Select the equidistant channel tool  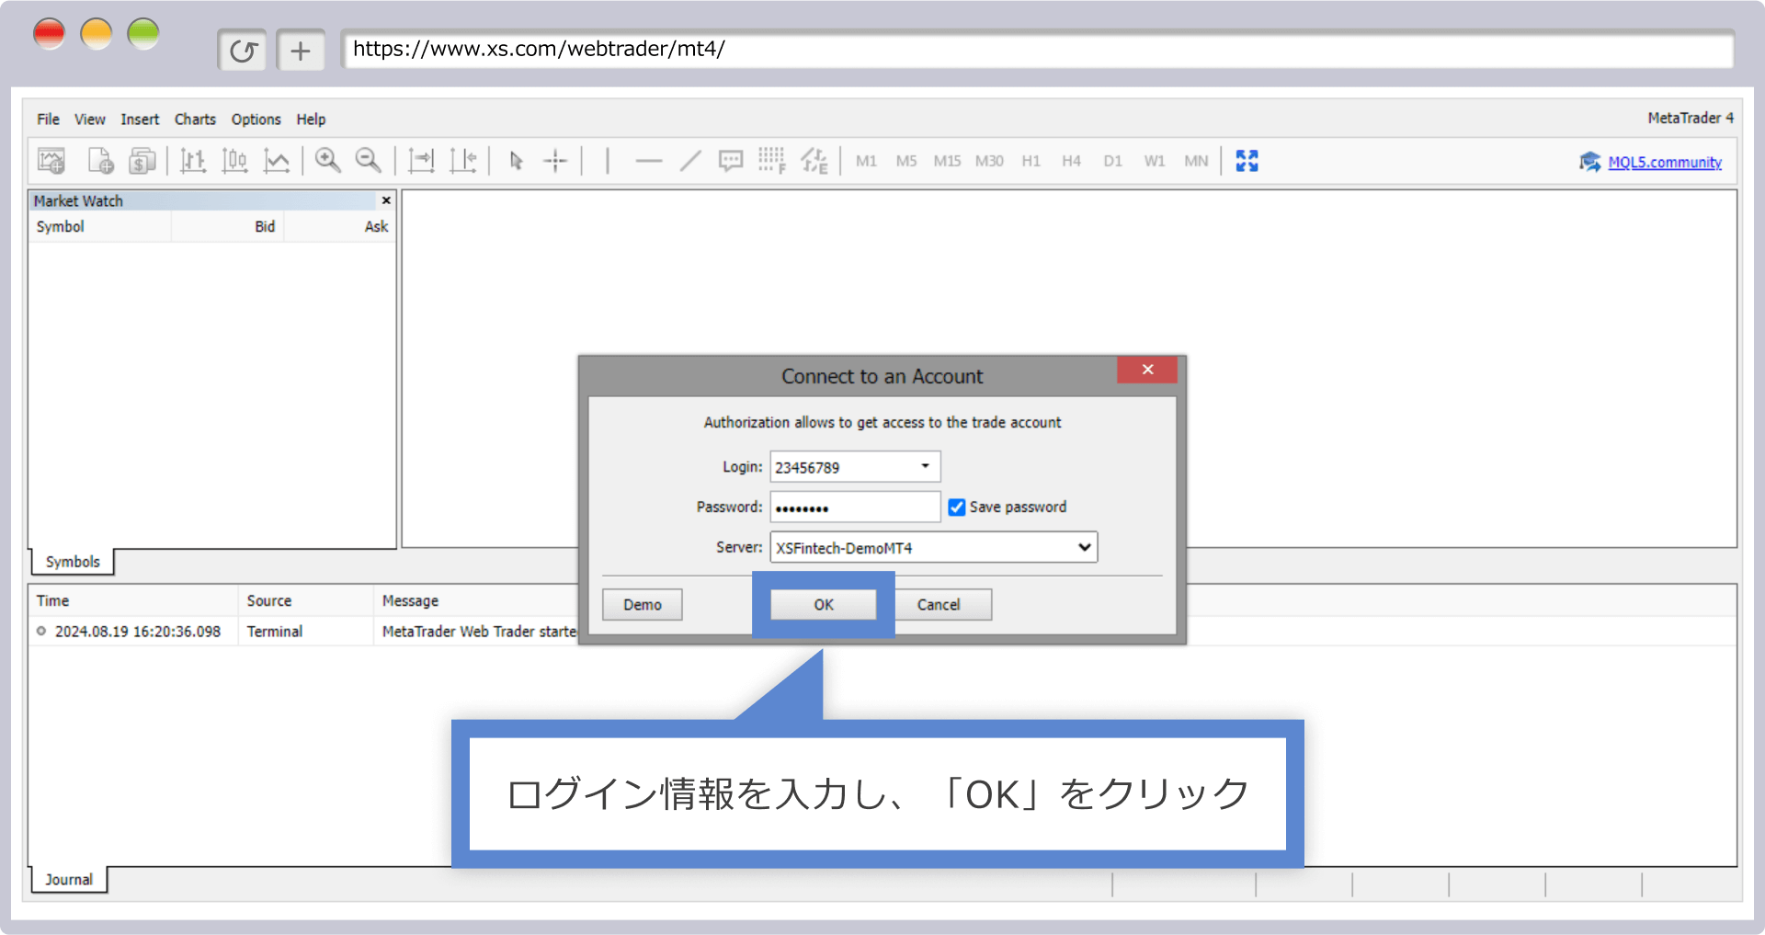tap(814, 161)
